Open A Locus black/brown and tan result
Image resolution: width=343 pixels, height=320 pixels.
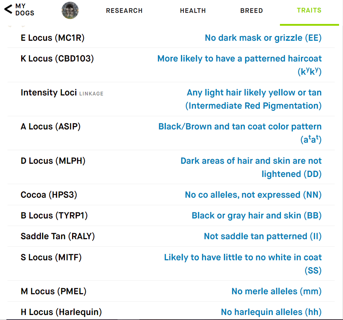(x=240, y=133)
